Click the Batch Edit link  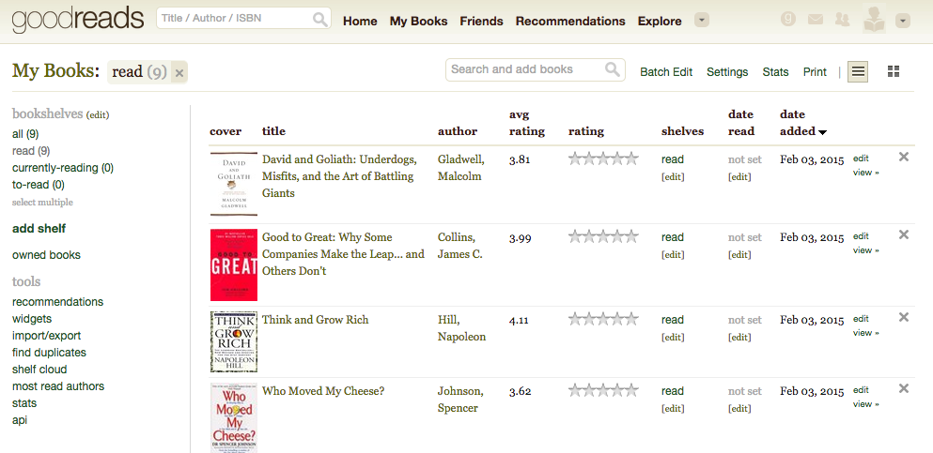(666, 72)
